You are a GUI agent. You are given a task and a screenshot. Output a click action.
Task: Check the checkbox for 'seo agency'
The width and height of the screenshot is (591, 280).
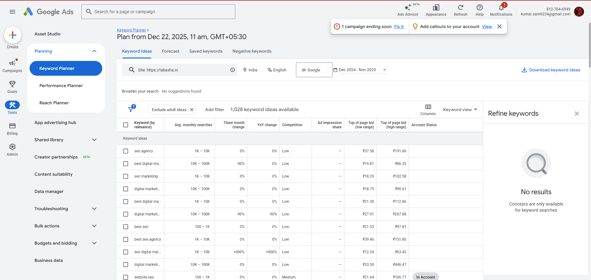point(126,151)
